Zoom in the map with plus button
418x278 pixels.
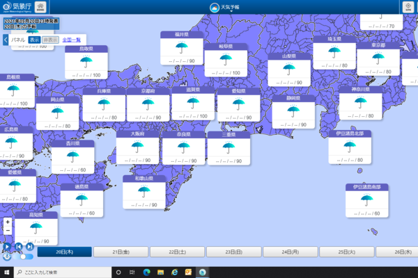(8, 222)
